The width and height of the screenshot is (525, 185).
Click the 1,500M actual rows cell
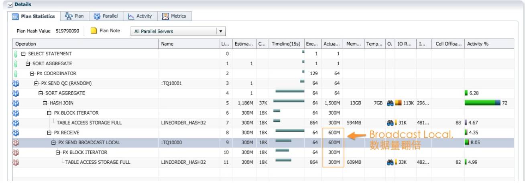332,103
